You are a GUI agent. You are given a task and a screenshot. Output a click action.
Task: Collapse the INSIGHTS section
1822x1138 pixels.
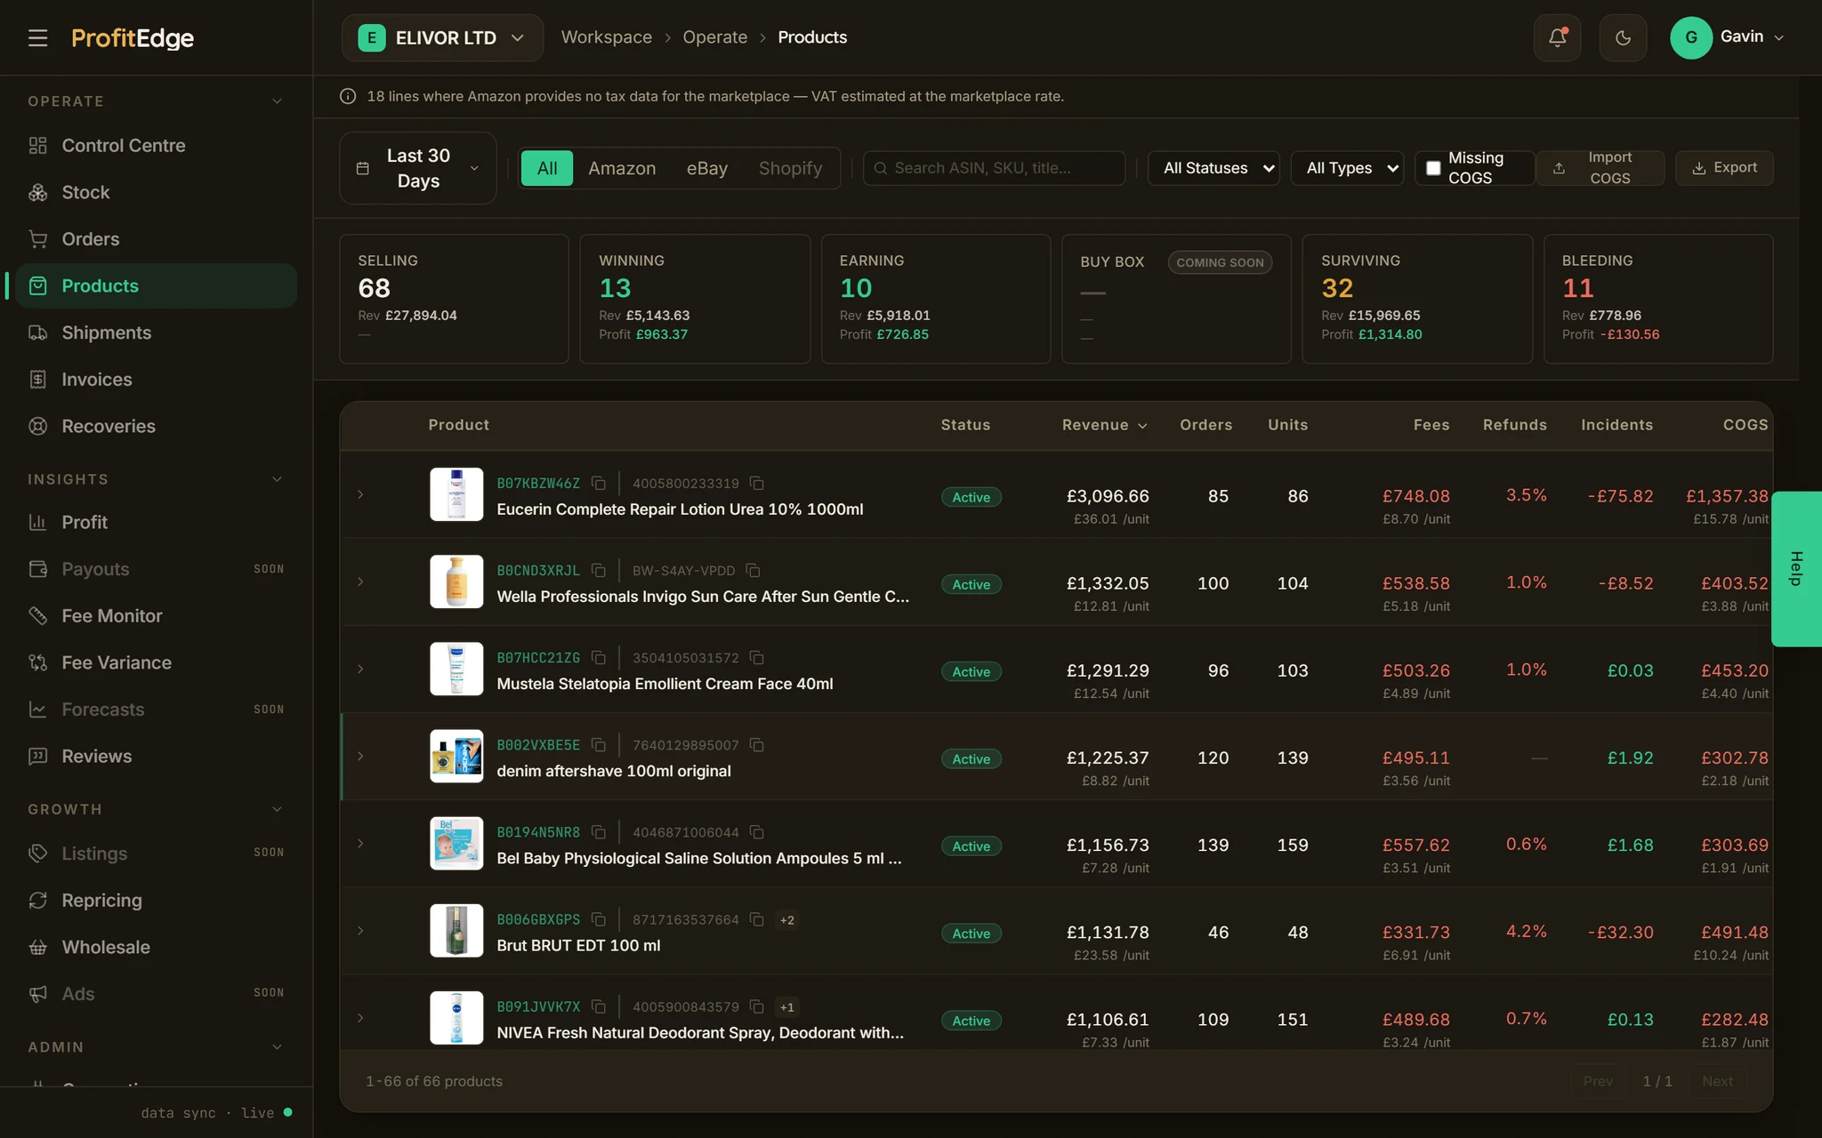[277, 479]
